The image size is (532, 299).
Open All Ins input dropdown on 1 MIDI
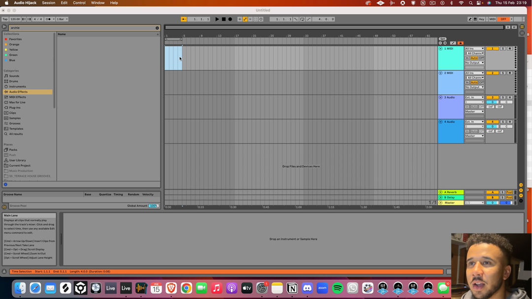click(474, 49)
